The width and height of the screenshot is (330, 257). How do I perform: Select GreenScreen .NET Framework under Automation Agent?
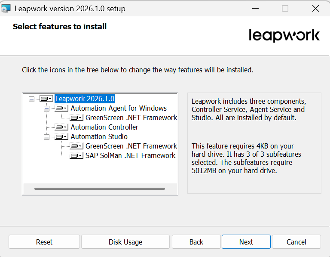131,118
